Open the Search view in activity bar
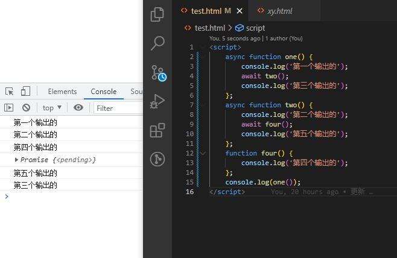The image size is (397, 258). pos(157,43)
